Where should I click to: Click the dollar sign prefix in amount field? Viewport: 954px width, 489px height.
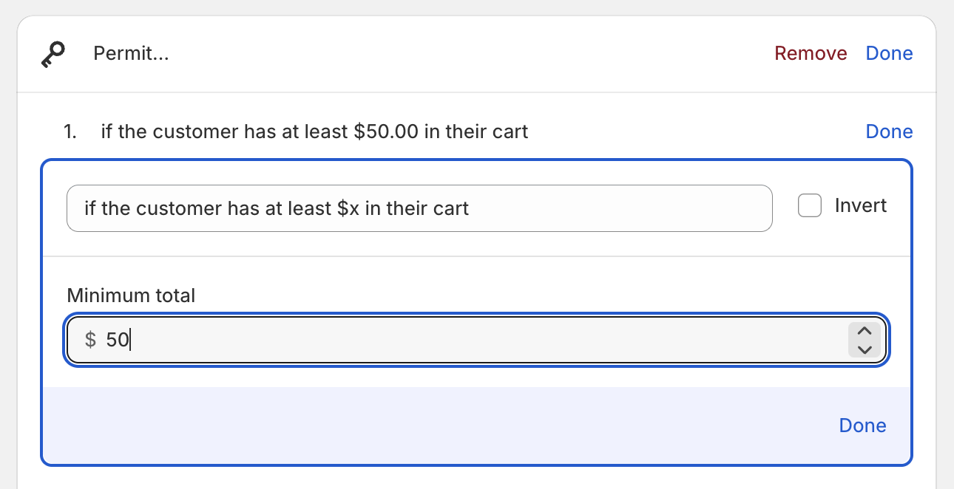tap(90, 340)
